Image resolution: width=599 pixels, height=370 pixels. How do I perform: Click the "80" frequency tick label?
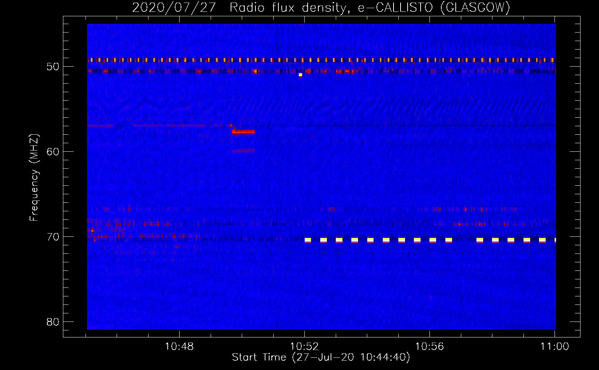[x=53, y=322]
